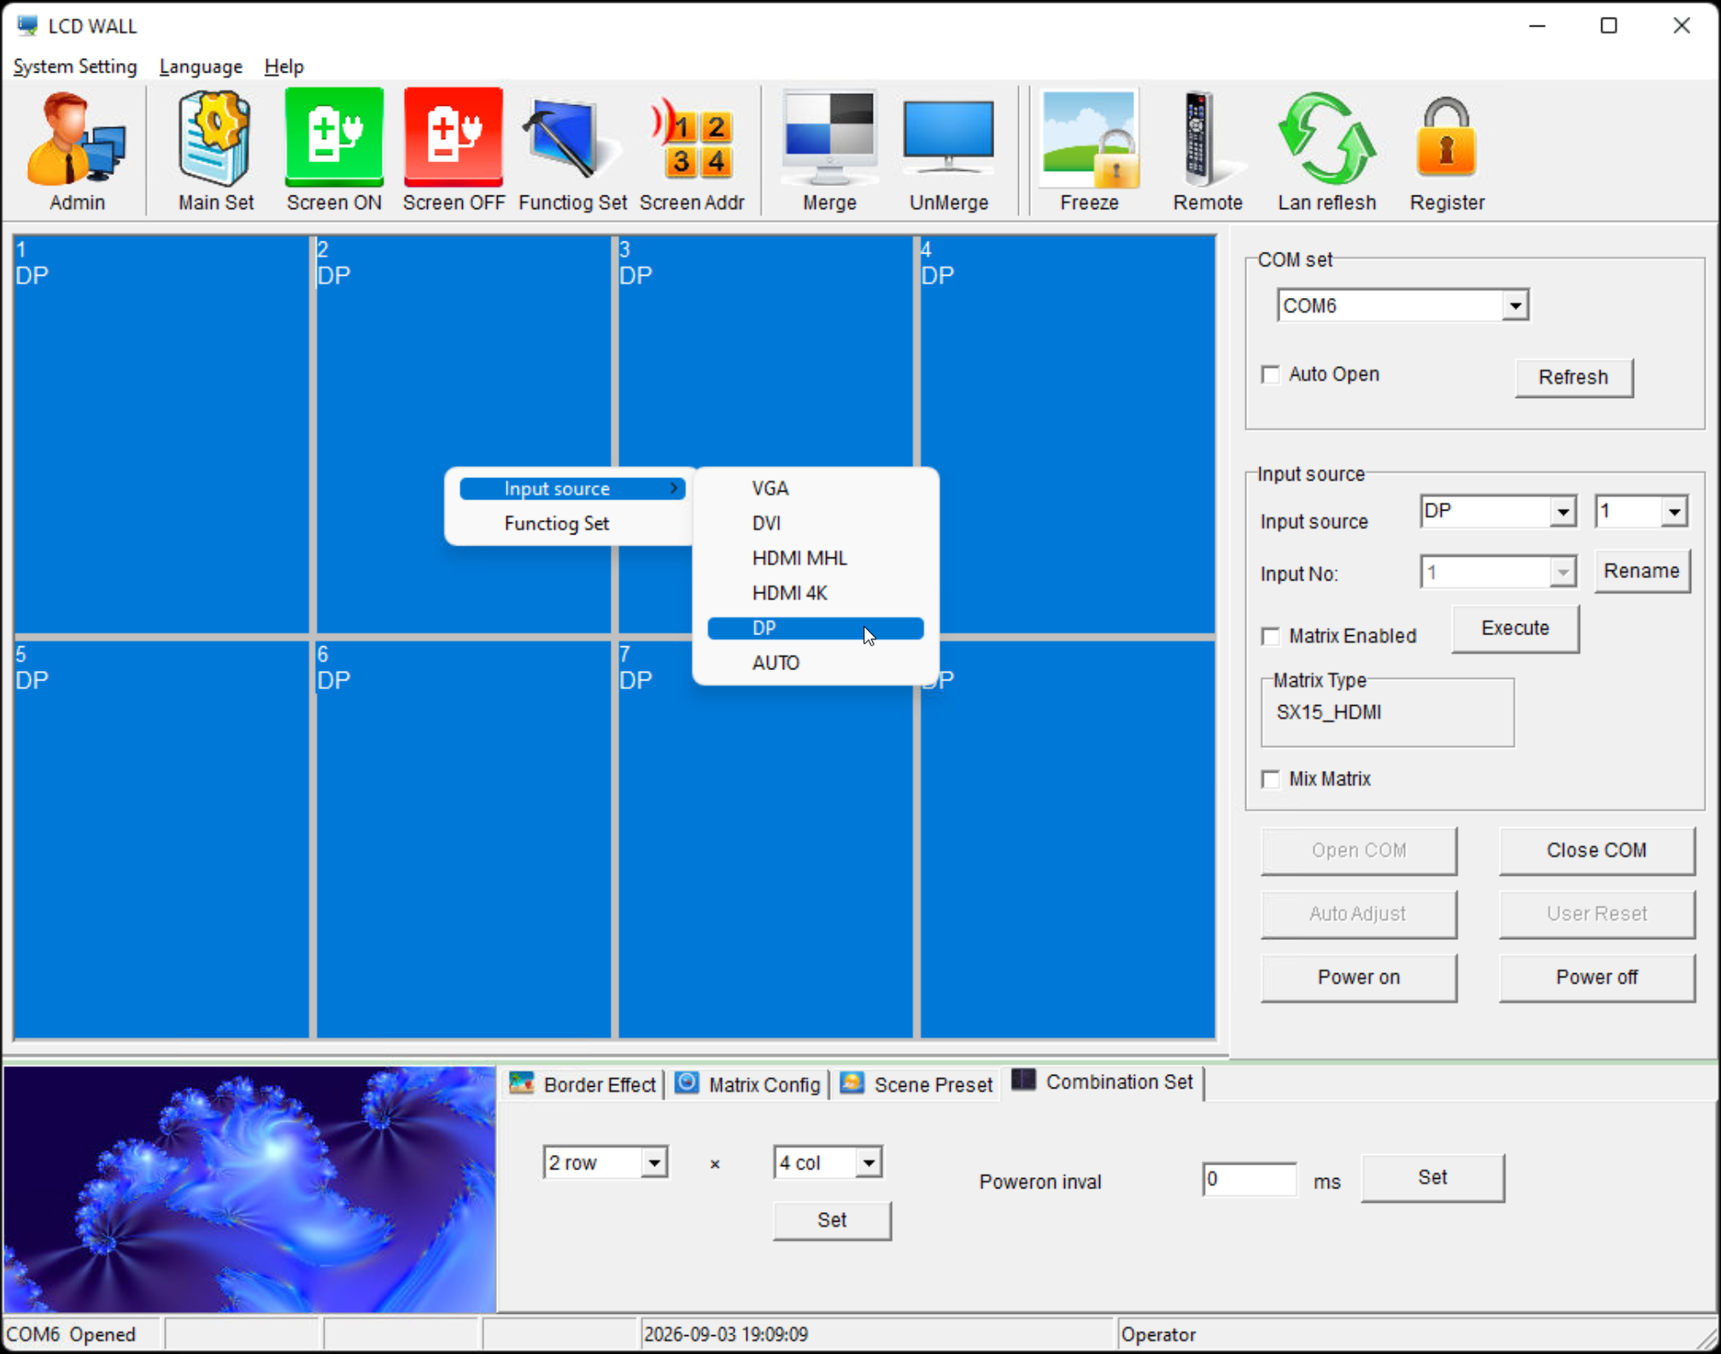The width and height of the screenshot is (1721, 1354).
Task: Expand the 4 col dropdown
Action: point(827,1163)
